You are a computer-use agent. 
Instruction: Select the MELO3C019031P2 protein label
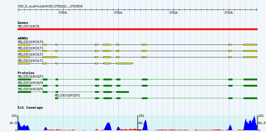click(x=67, y=95)
